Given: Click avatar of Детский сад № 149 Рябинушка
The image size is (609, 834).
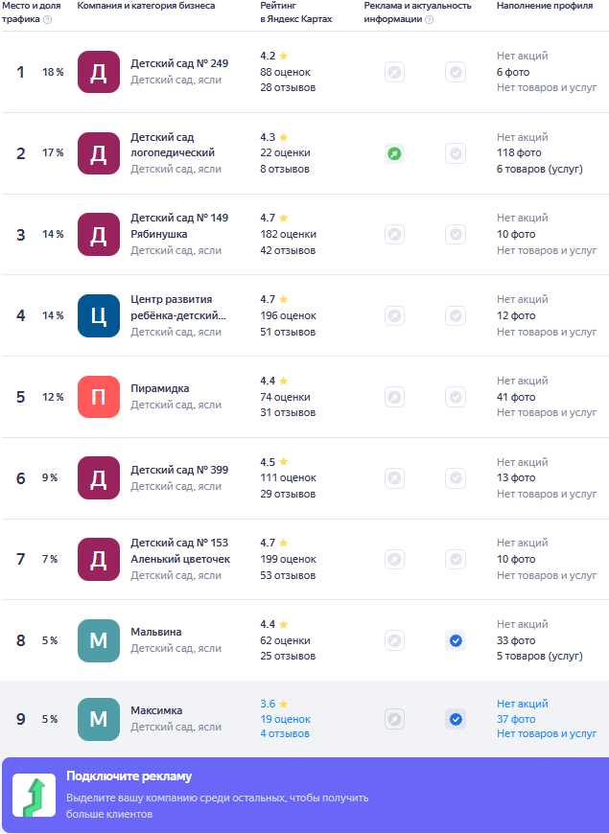Looking at the screenshot, I should (x=99, y=235).
